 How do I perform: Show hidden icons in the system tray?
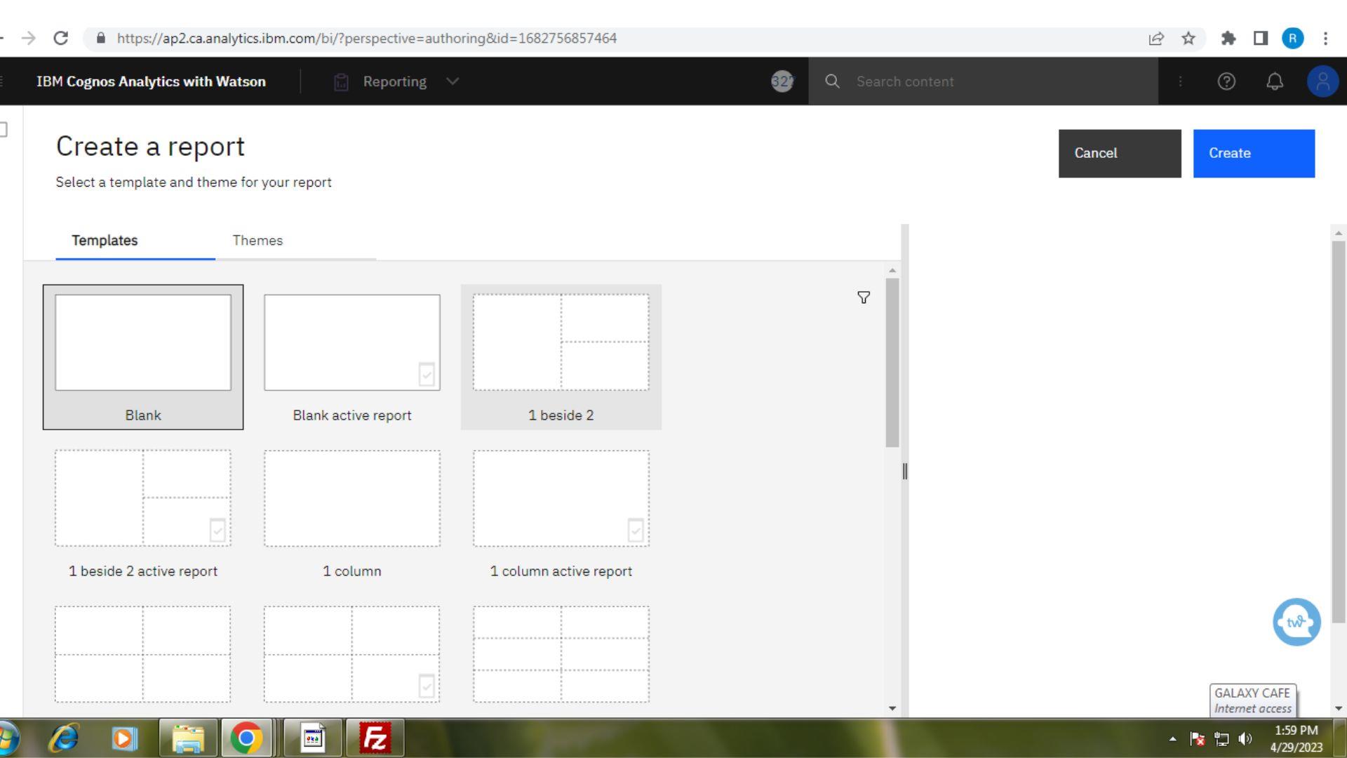point(1172,738)
